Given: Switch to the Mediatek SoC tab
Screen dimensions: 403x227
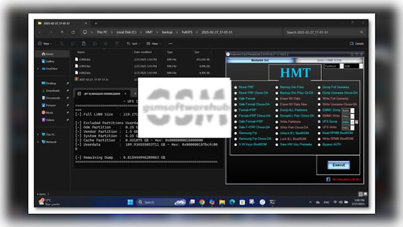Looking at the screenshot, I should click(x=260, y=61).
